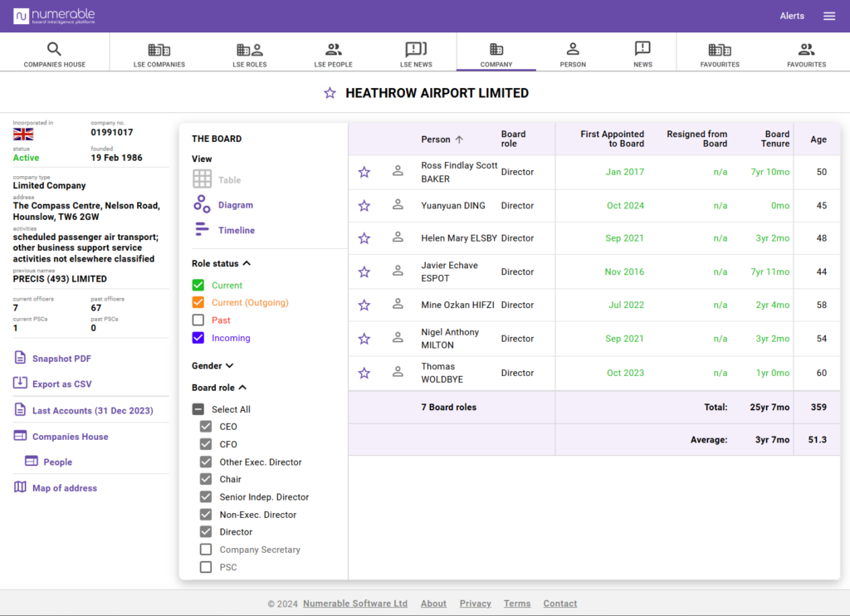
Task: Sort by Board role column header
Action: click(x=513, y=139)
